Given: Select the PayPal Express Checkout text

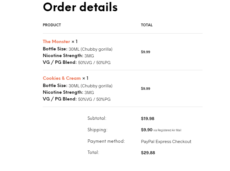Looking at the screenshot, I should [166, 142].
